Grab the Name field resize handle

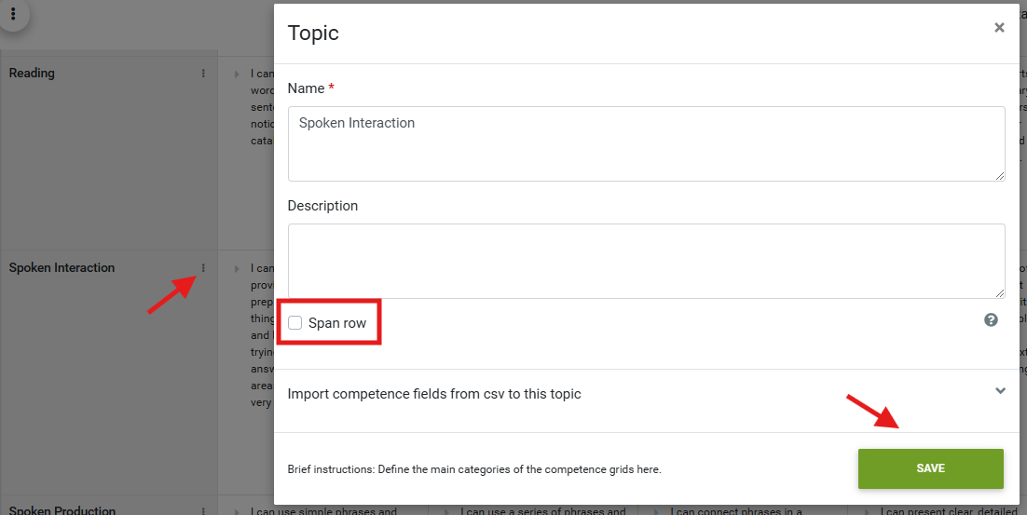pos(999,176)
